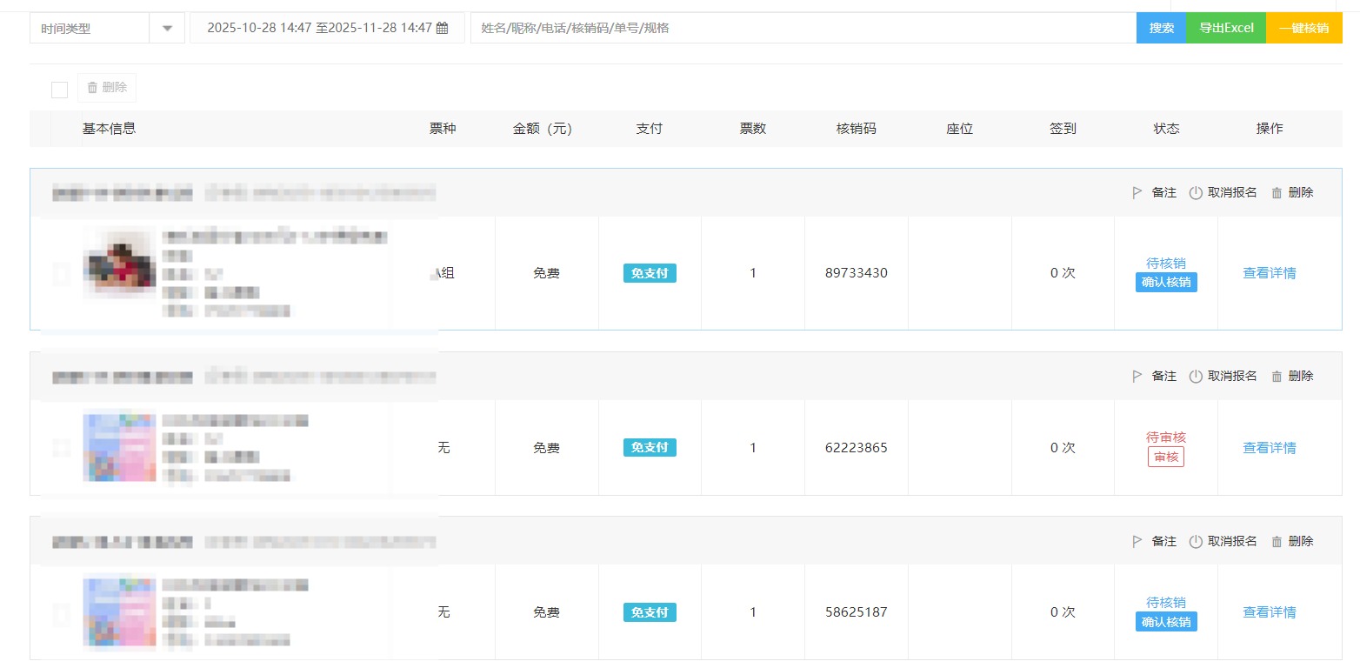The height and width of the screenshot is (668, 1360).
Task: Click the flag 备注 icon in third record
Action: coord(1137,542)
